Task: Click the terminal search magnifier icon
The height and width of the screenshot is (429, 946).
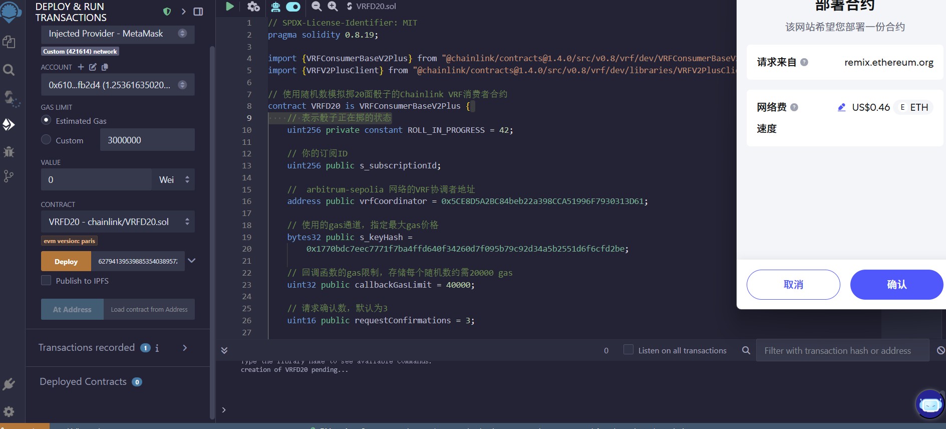Action: [x=746, y=350]
